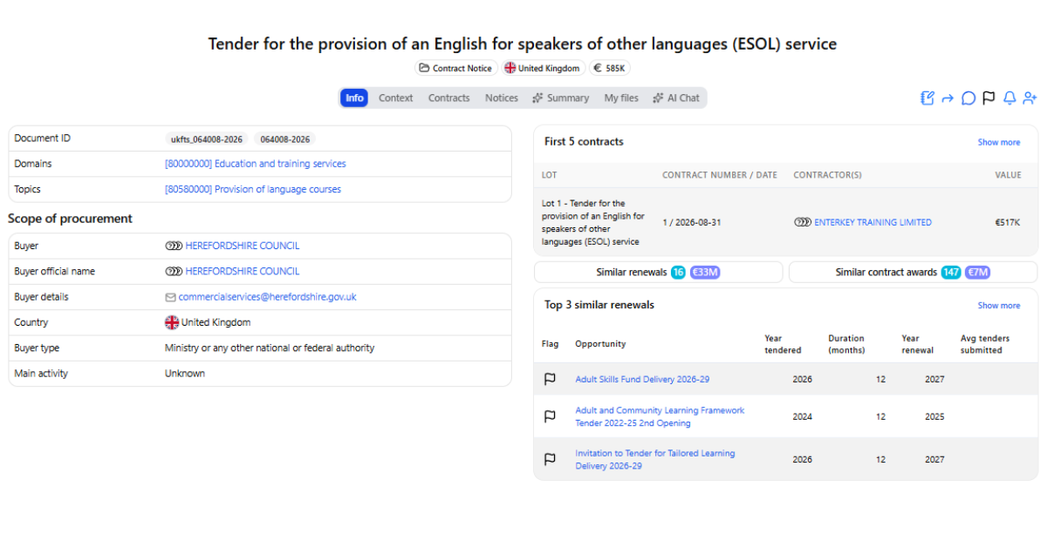Click the 147 similar contract awards count
1047x547 pixels.
(951, 273)
